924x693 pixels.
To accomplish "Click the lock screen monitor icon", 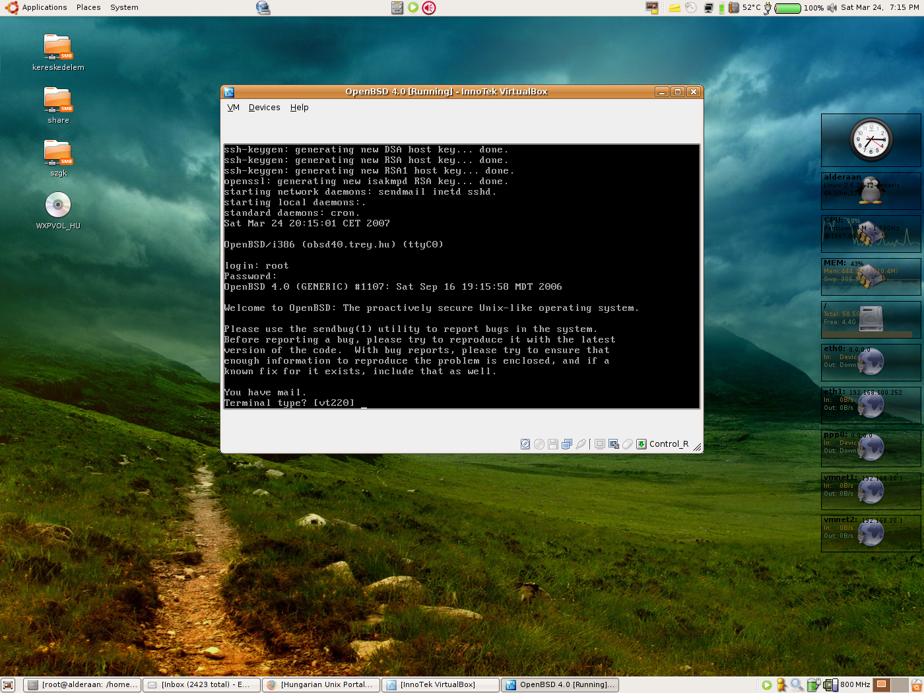I will point(652,8).
